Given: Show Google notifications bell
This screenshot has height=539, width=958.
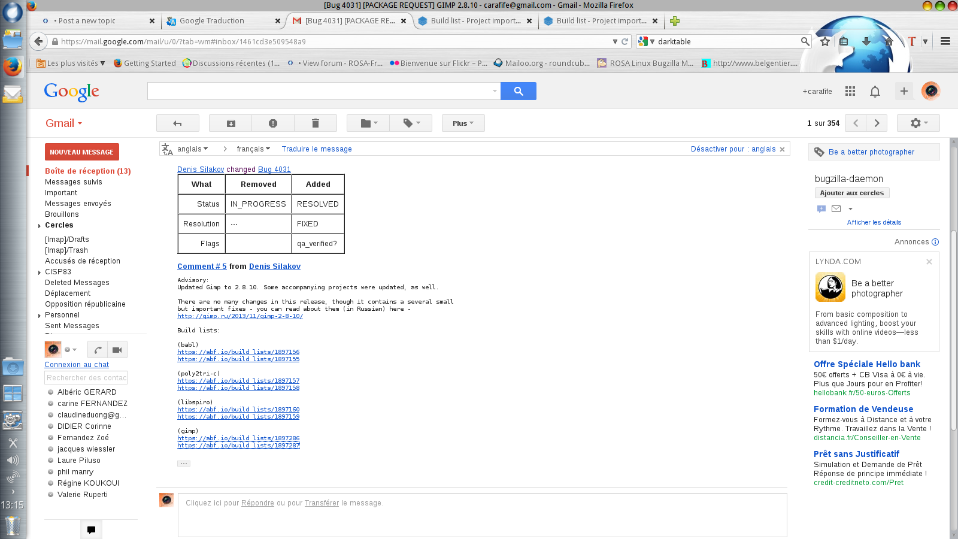Looking at the screenshot, I should click(875, 92).
